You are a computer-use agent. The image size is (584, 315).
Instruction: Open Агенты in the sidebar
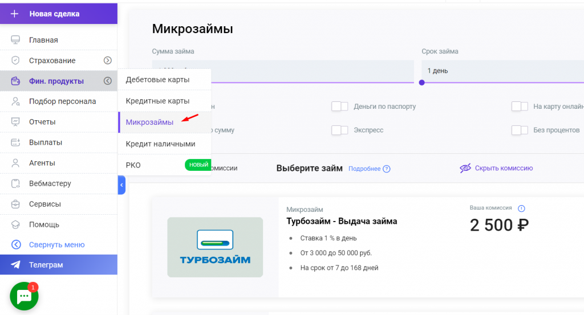tap(59, 163)
